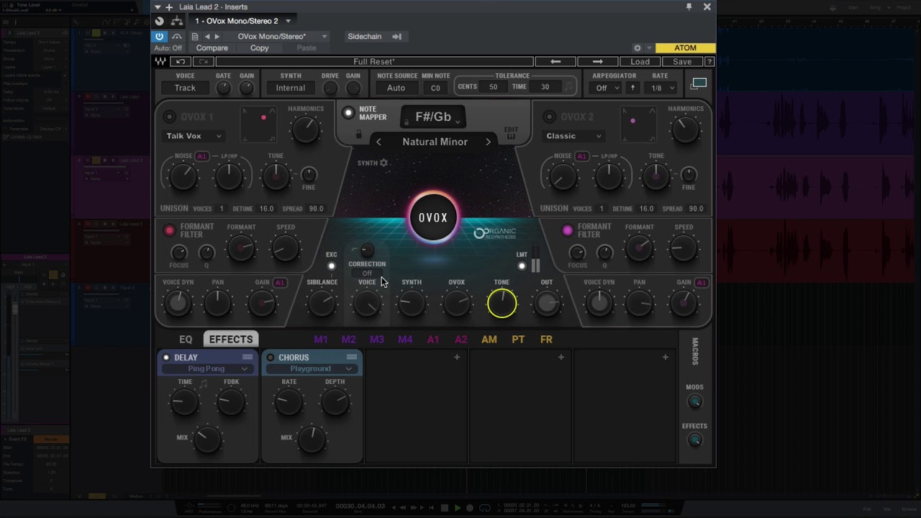Open the Classic mode dropdown

pos(573,136)
